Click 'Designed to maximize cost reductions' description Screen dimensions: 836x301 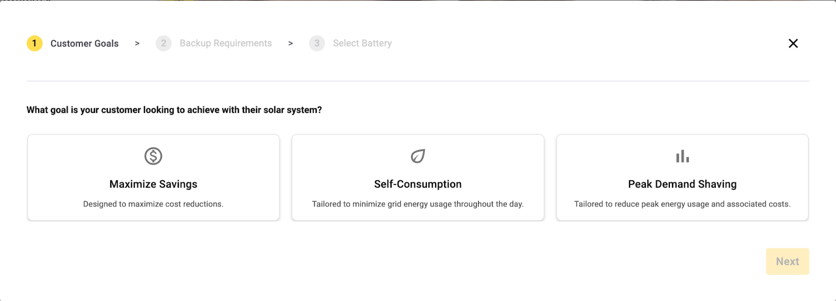153,204
